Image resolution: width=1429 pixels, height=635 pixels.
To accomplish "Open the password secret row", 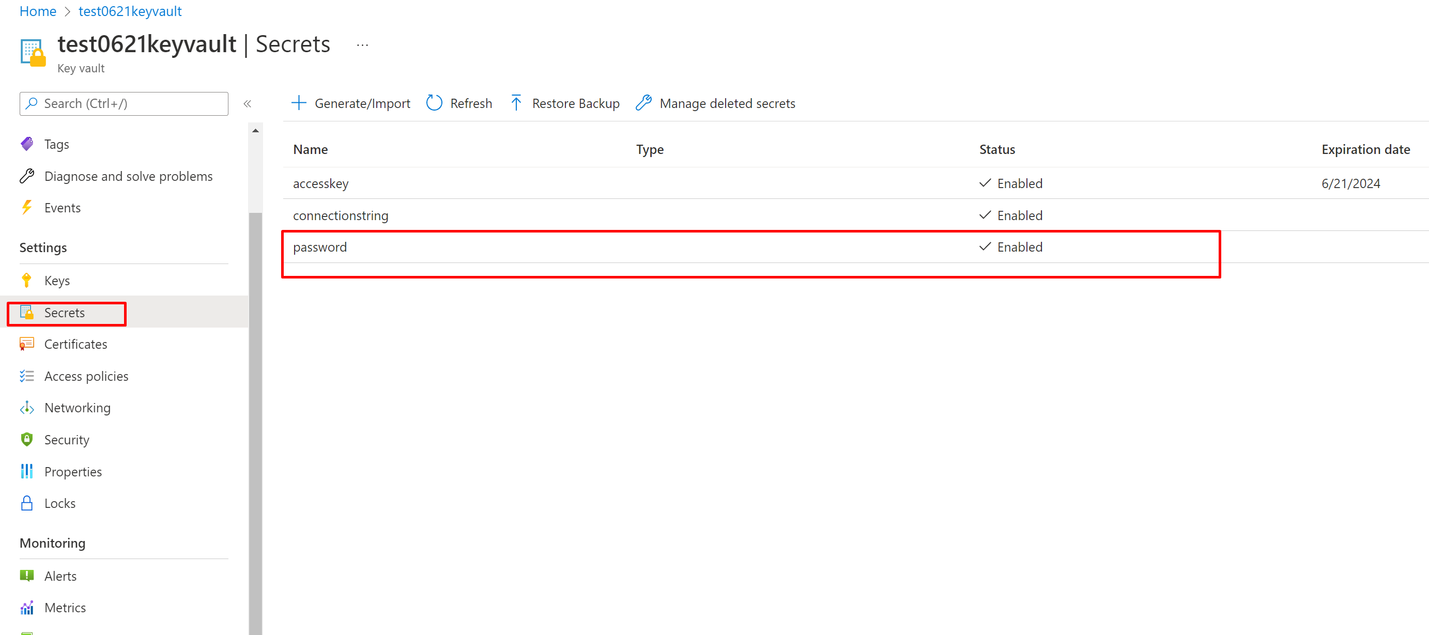I will (320, 247).
